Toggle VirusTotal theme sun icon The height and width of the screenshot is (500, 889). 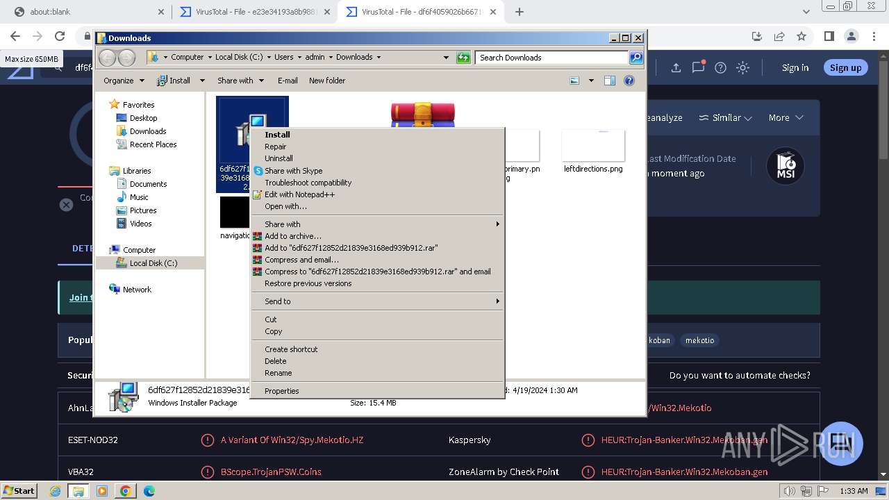point(743,67)
